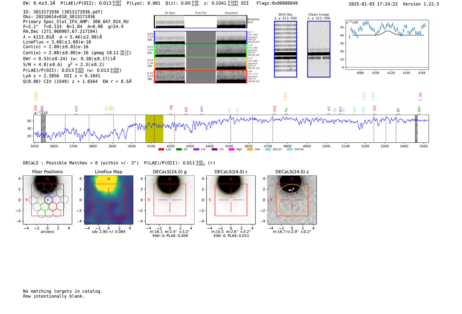The width and height of the screenshot is (462, 314).
Task: Click the 'Q(0.00) CIV (1549) z = 1.6564' line
Action: (60, 81)
